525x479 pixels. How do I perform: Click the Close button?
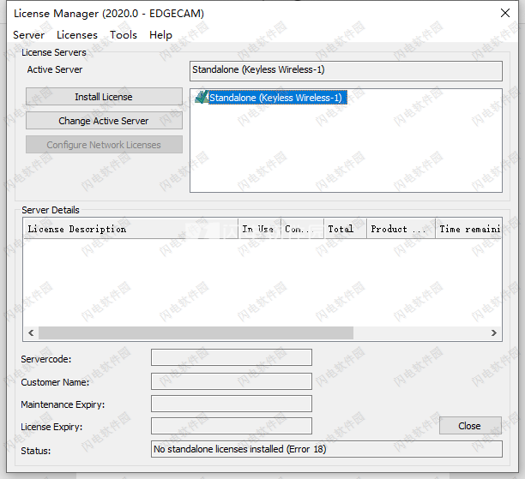[x=470, y=426]
